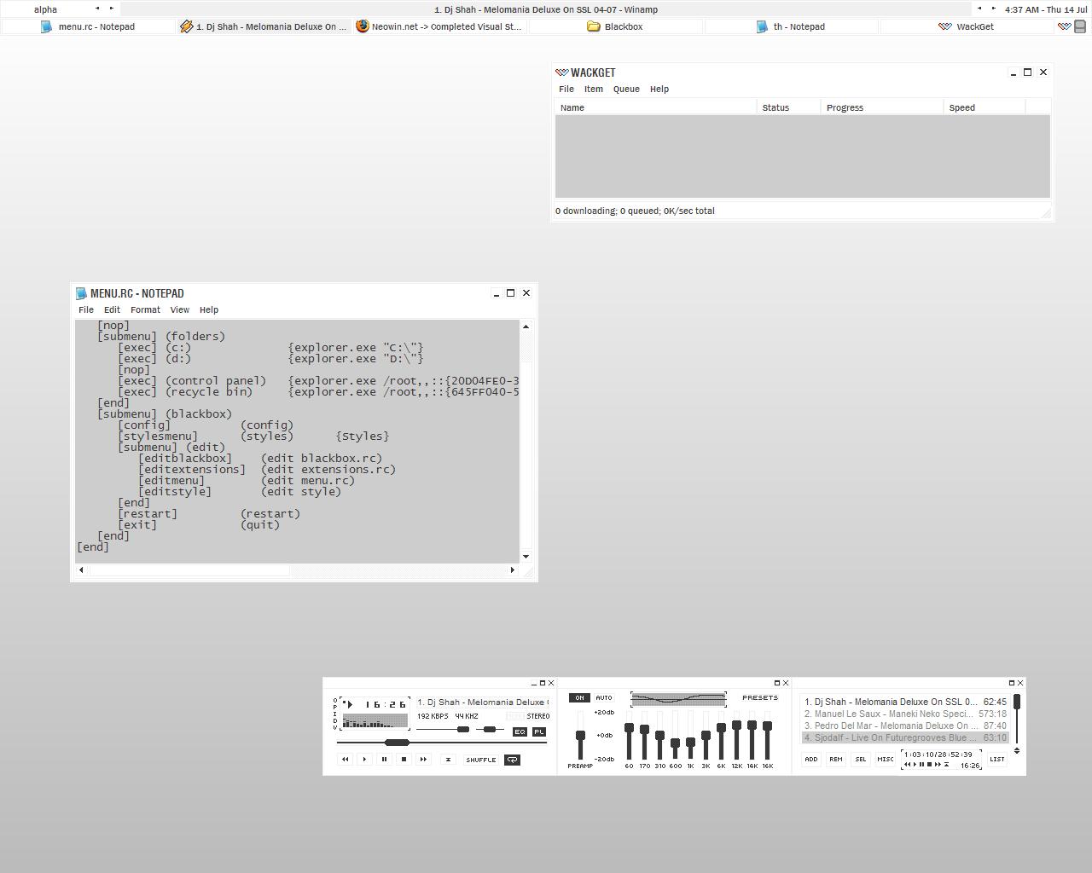Select Dj Shah track in playlist

[x=905, y=702]
